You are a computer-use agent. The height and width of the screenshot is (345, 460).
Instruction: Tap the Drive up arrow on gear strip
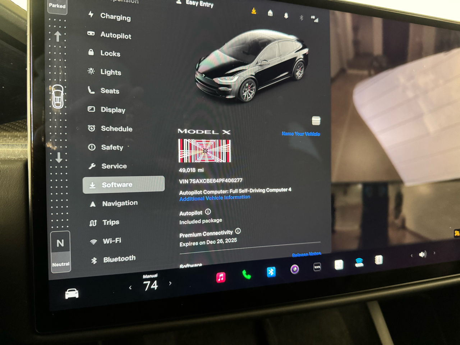(57, 36)
